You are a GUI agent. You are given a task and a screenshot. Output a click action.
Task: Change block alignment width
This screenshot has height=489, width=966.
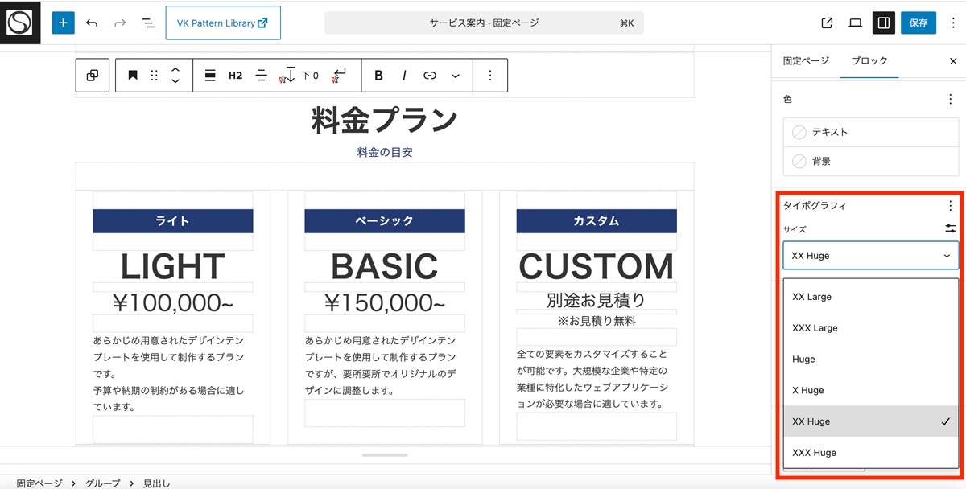210,76
